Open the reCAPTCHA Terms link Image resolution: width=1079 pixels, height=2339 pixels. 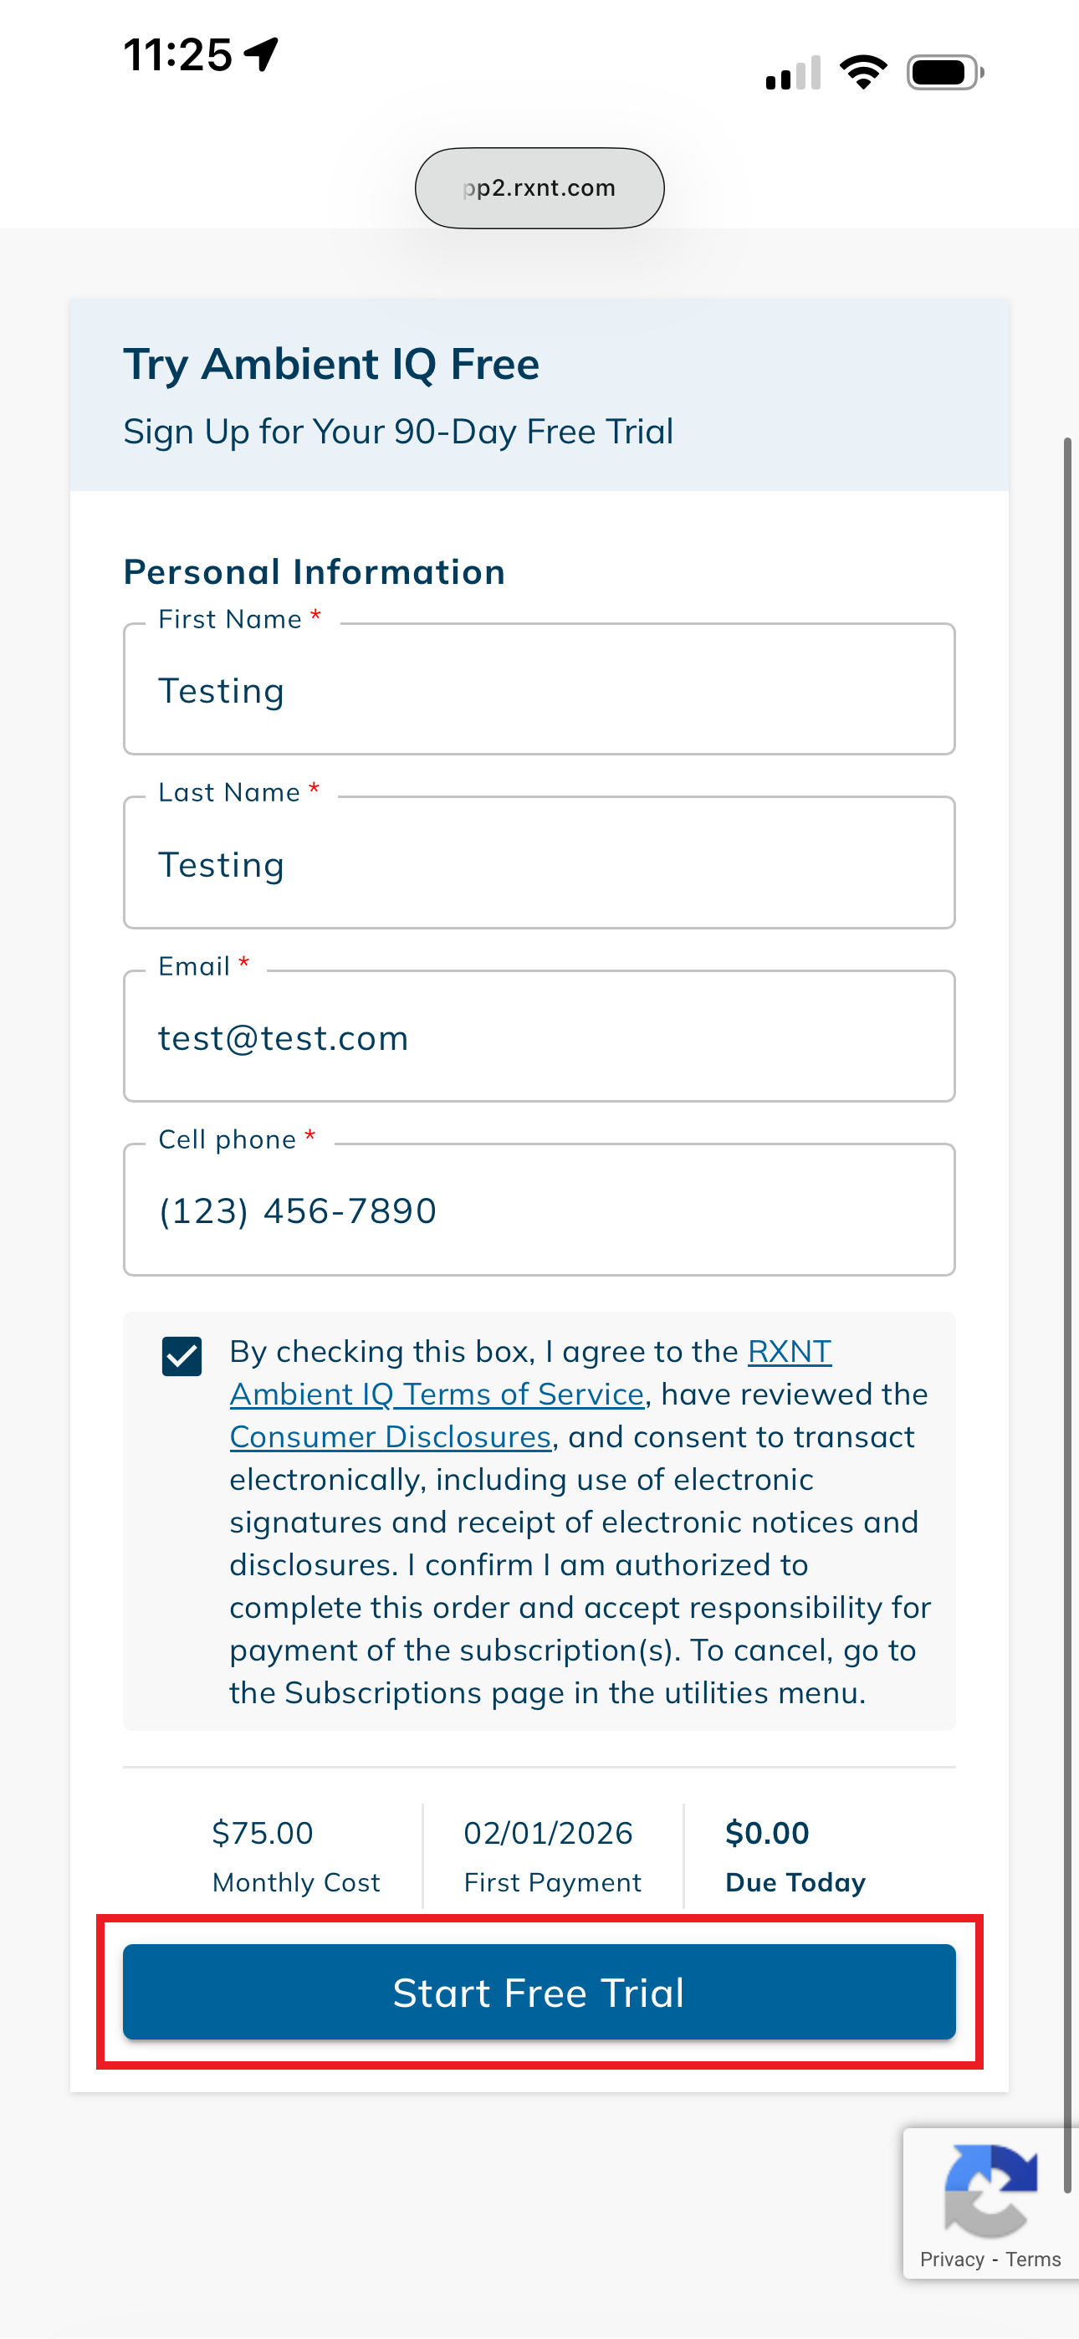(1033, 2260)
